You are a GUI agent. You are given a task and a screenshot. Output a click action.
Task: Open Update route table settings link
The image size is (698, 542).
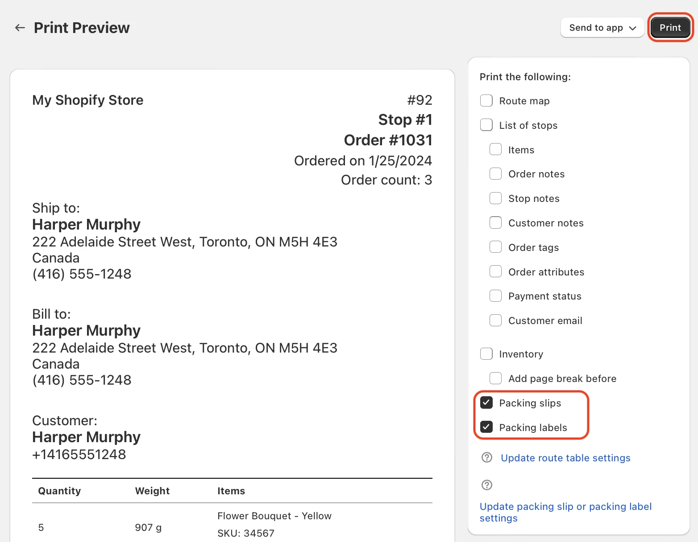click(565, 458)
